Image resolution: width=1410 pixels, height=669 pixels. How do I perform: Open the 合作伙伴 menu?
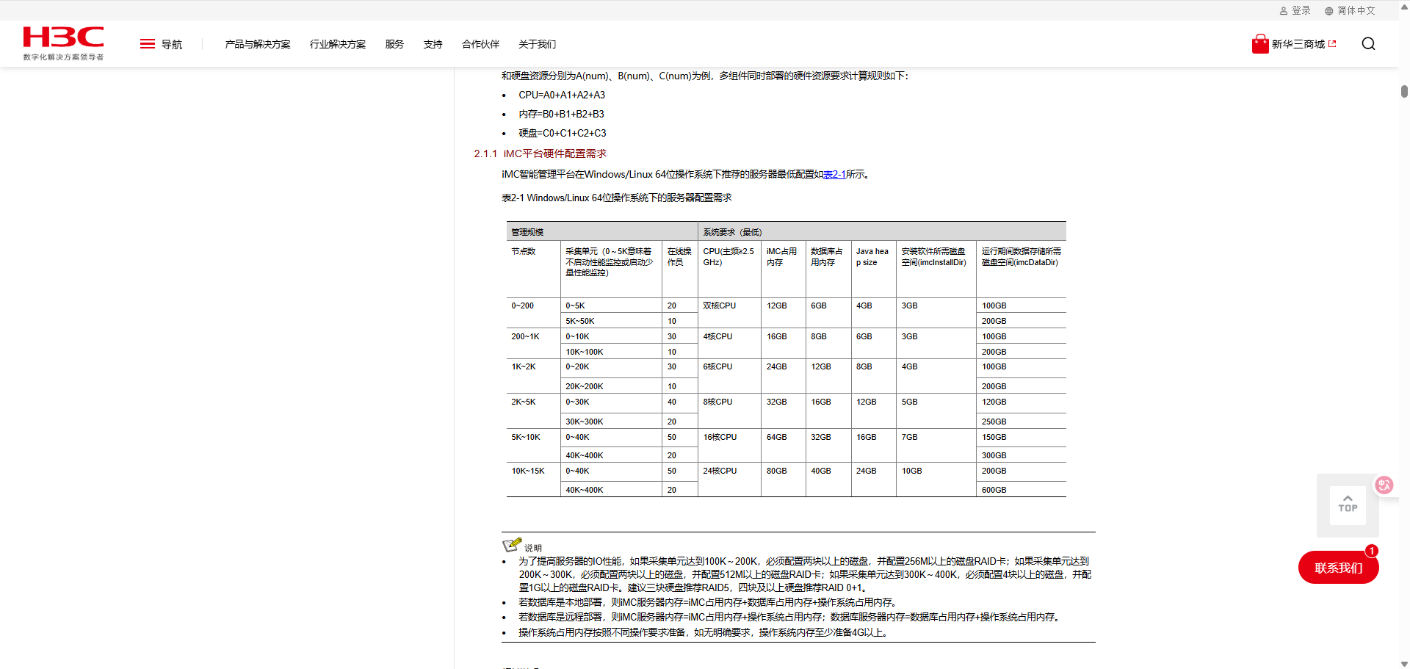click(480, 44)
